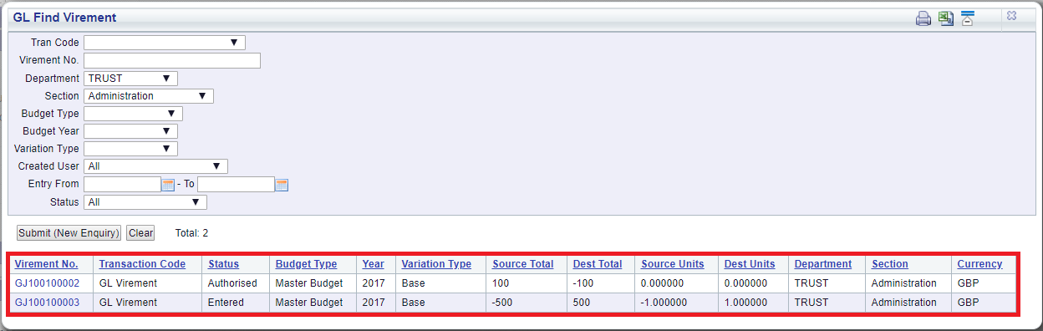Click the Entry To date field

(236, 185)
